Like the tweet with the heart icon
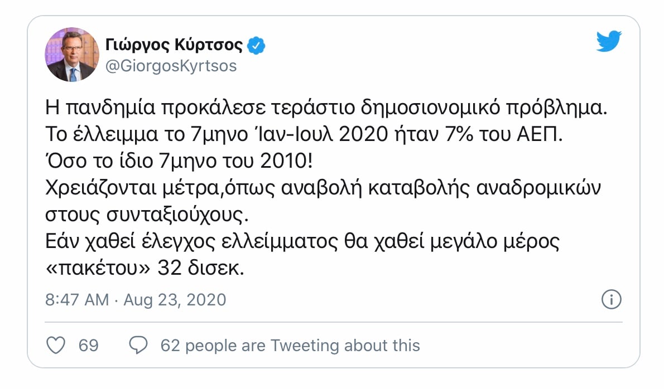 (55, 346)
